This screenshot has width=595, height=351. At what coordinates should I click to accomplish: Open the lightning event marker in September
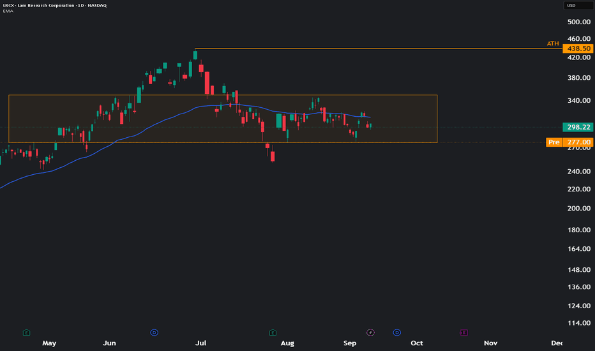click(x=370, y=332)
